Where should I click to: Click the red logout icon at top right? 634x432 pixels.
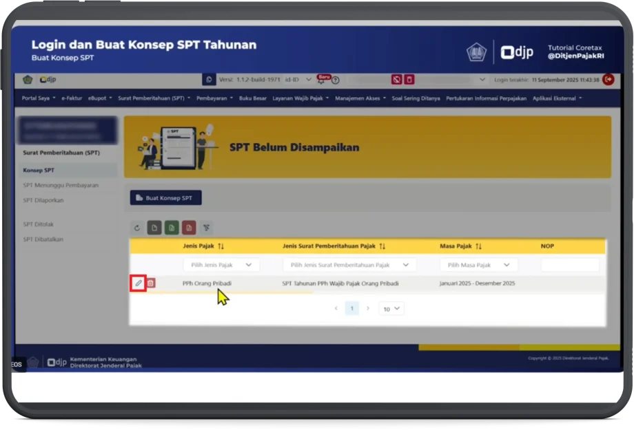pos(608,80)
